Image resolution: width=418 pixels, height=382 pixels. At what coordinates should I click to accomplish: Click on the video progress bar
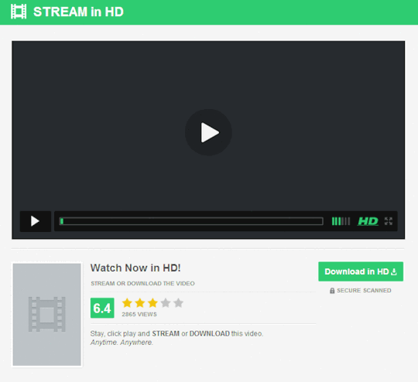pyautogui.click(x=191, y=221)
